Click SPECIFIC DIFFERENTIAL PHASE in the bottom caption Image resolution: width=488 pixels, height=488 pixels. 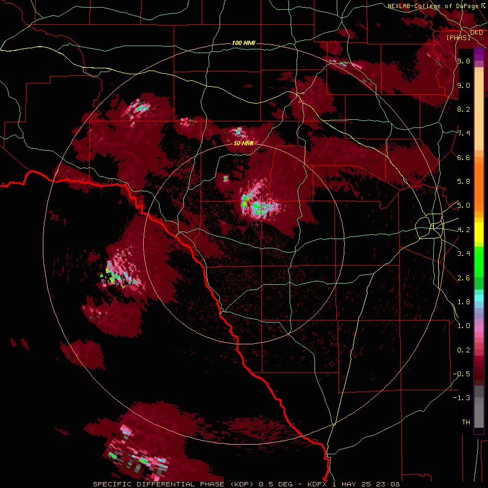point(158,484)
